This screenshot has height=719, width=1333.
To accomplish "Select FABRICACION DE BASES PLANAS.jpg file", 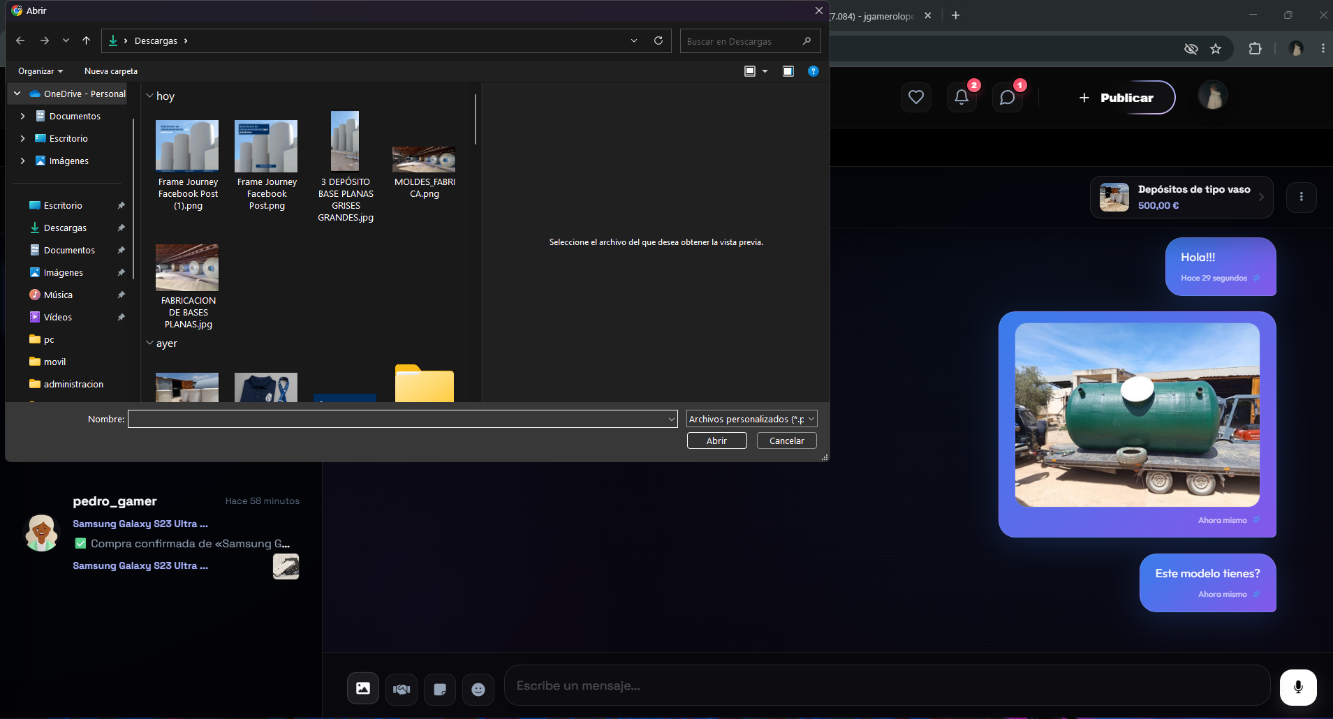I will click(188, 287).
